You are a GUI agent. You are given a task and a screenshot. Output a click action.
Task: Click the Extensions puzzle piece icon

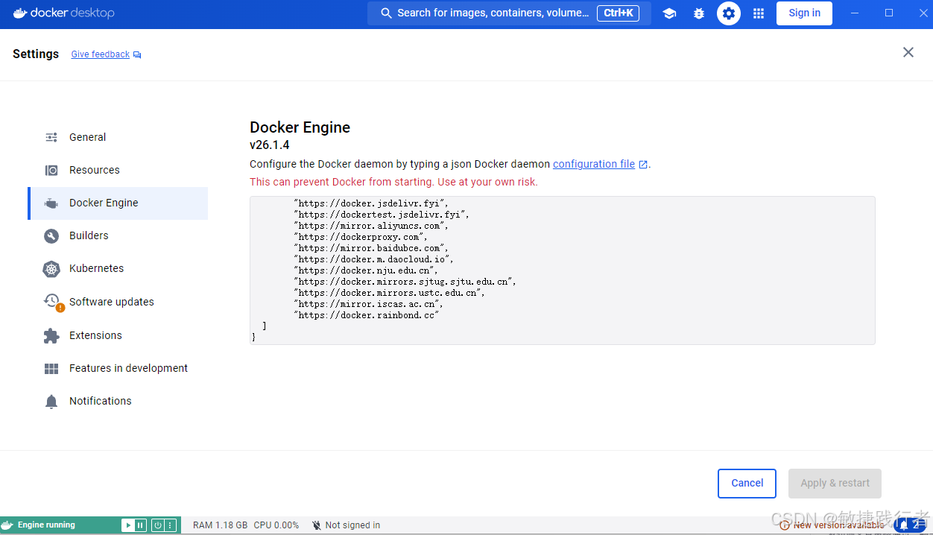click(51, 336)
